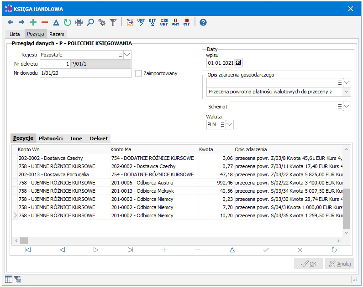The width and height of the screenshot is (363, 287).
Task: Open the Inne sub-tab
Action: [76, 138]
